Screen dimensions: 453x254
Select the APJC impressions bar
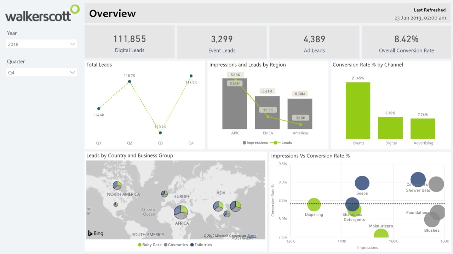click(235, 104)
